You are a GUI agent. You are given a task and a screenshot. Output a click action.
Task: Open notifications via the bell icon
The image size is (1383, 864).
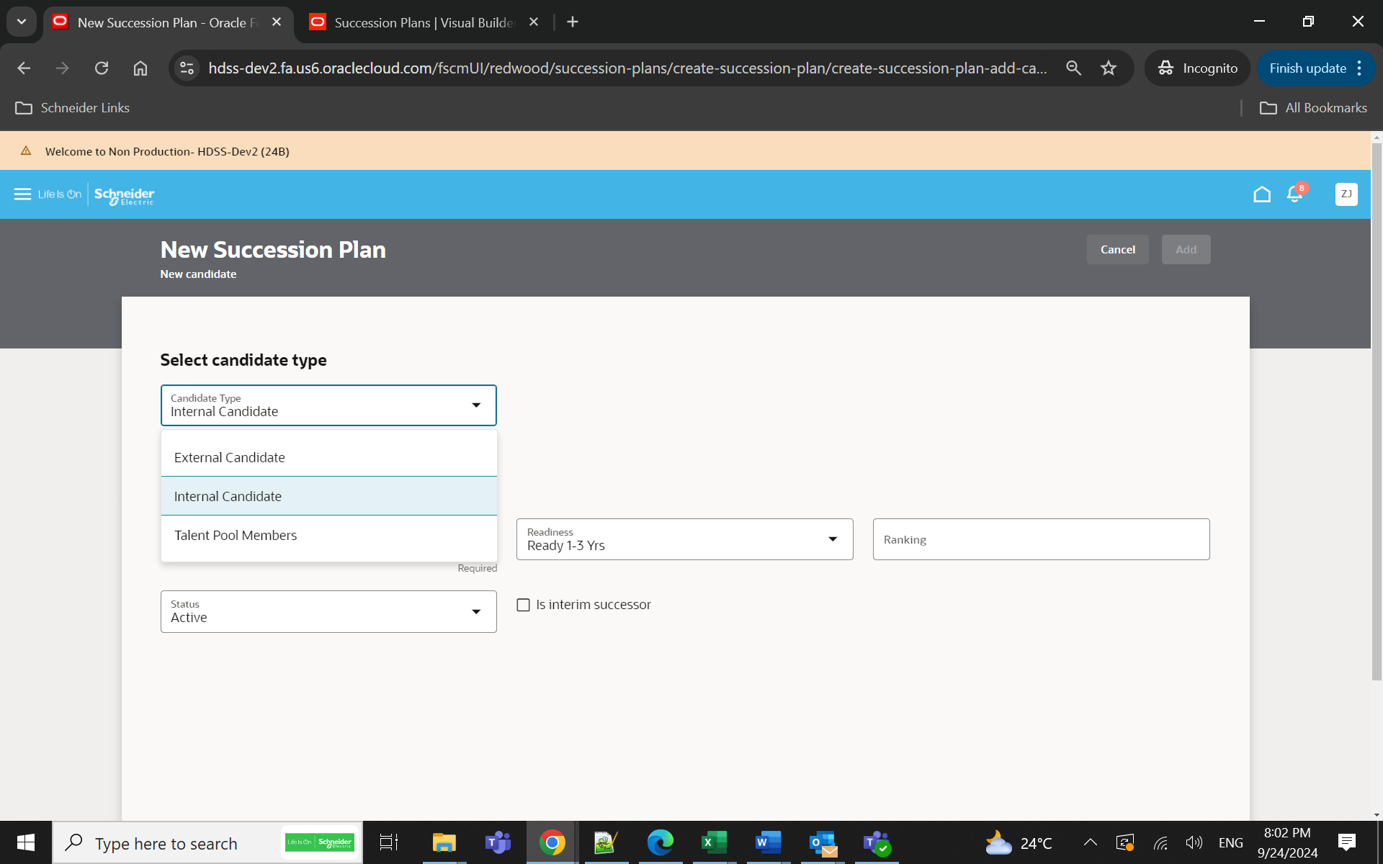[1294, 194]
